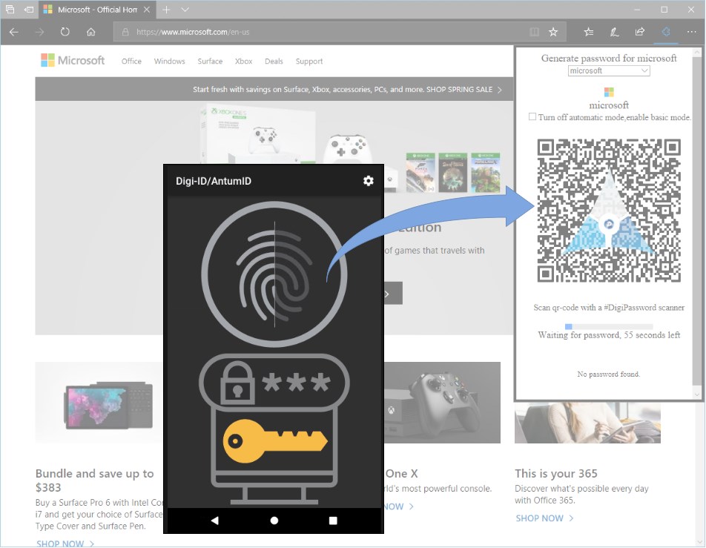Viewport: 706px width, 548px height.
Task: Click 'No password found.' text
Action: [x=609, y=374]
